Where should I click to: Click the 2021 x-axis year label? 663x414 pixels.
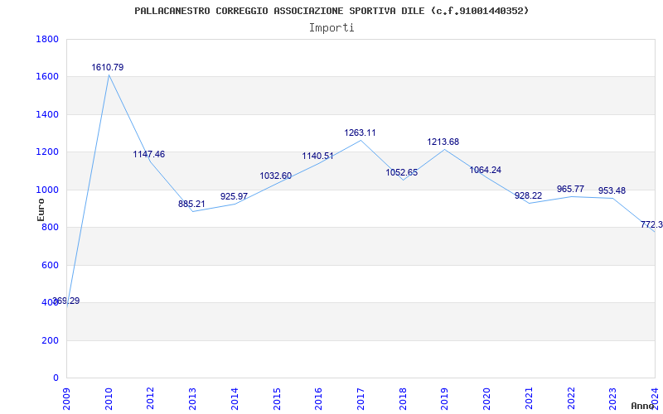(x=529, y=399)
